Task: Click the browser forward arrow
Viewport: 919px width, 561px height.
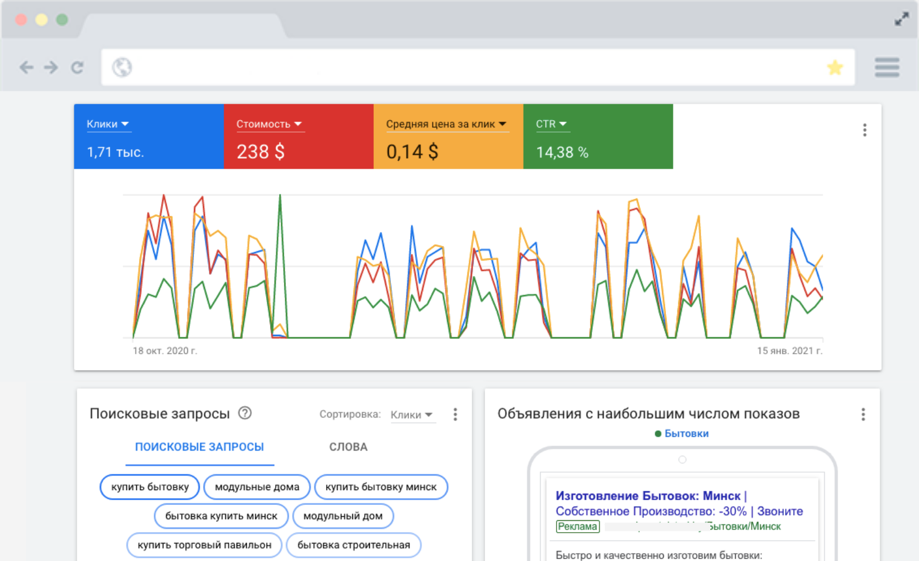Action: [x=51, y=67]
